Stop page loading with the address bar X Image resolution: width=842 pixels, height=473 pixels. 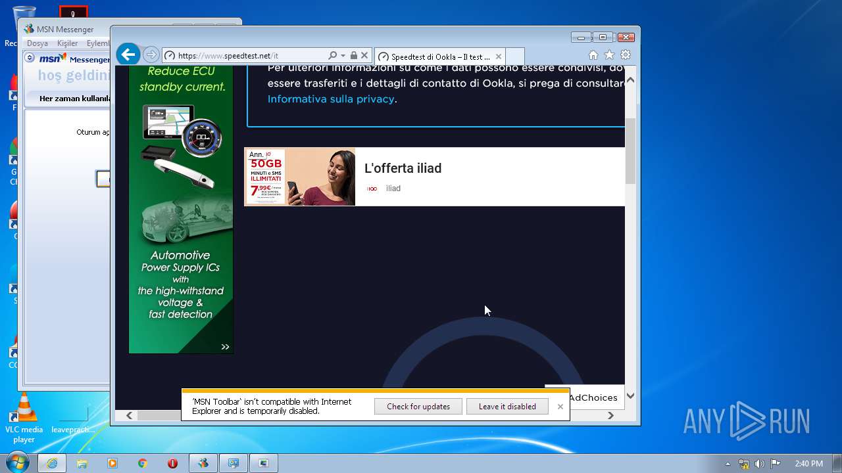pyautogui.click(x=364, y=56)
